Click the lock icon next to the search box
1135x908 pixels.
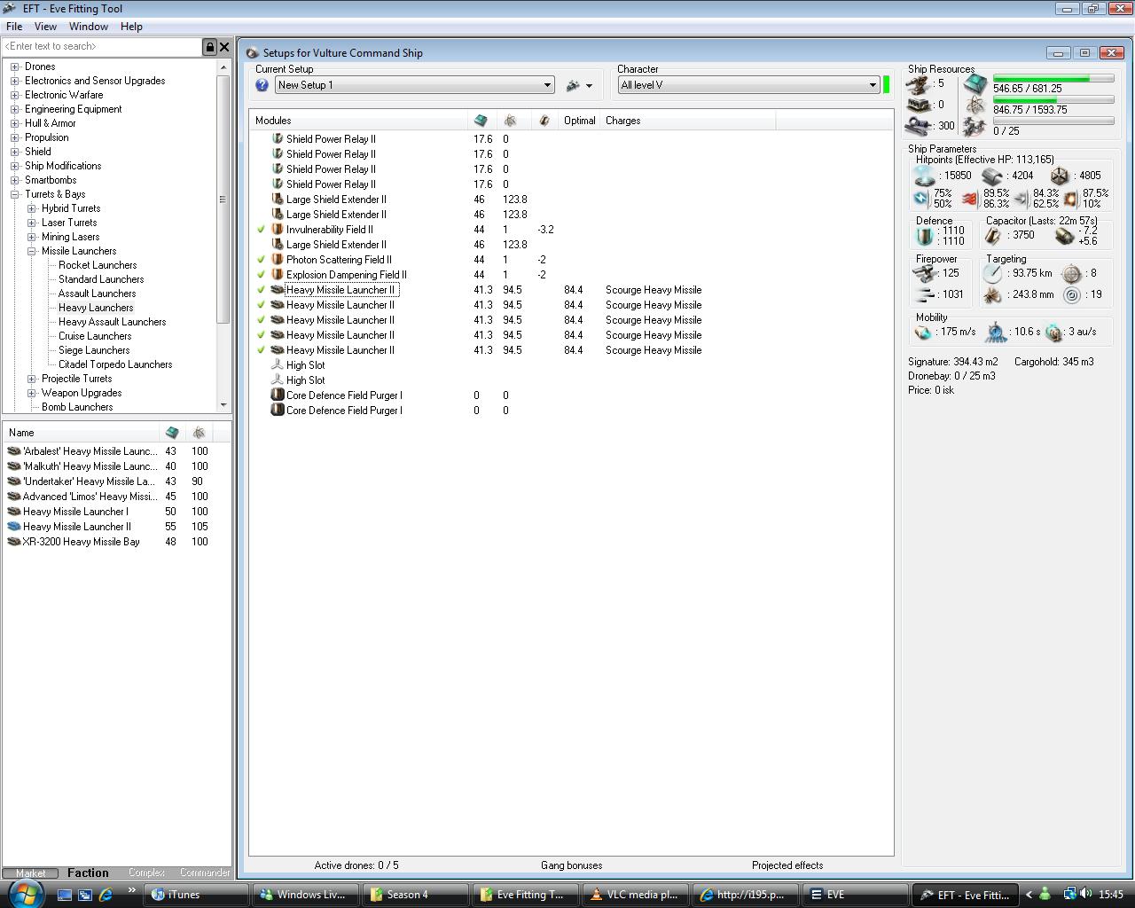209,47
